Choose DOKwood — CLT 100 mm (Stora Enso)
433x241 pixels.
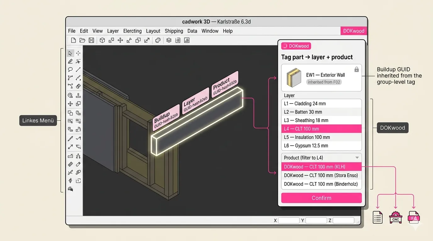coord(321,175)
